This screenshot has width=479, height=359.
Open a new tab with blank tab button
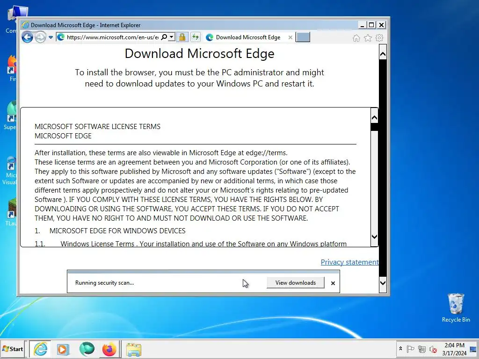(303, 37)
